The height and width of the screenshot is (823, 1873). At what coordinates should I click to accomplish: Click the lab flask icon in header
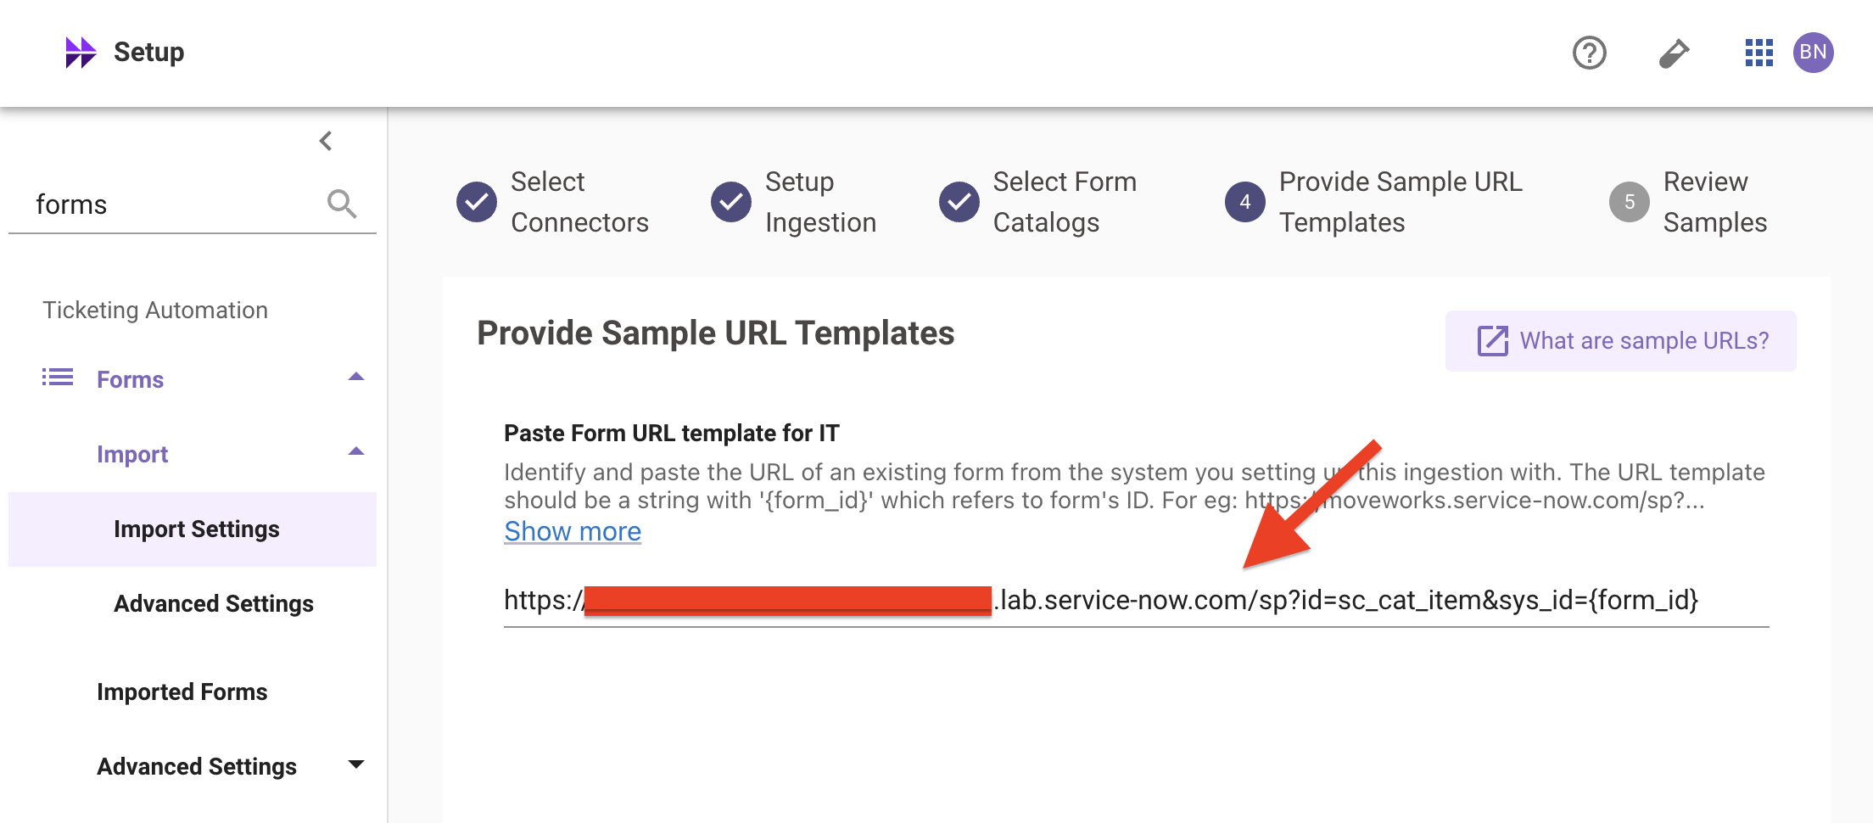point(1674,53)
